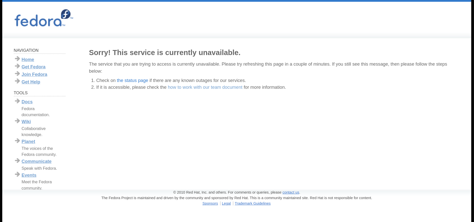Click the arrow icon beside Wiki
This screenshot has height=222, width=474.
[x=17, y=121]
